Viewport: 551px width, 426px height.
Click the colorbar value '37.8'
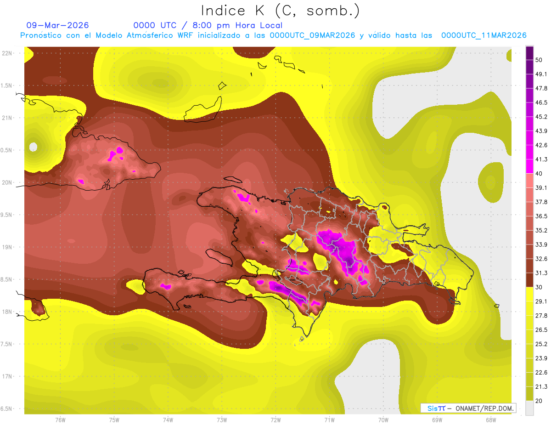point(541,202)
